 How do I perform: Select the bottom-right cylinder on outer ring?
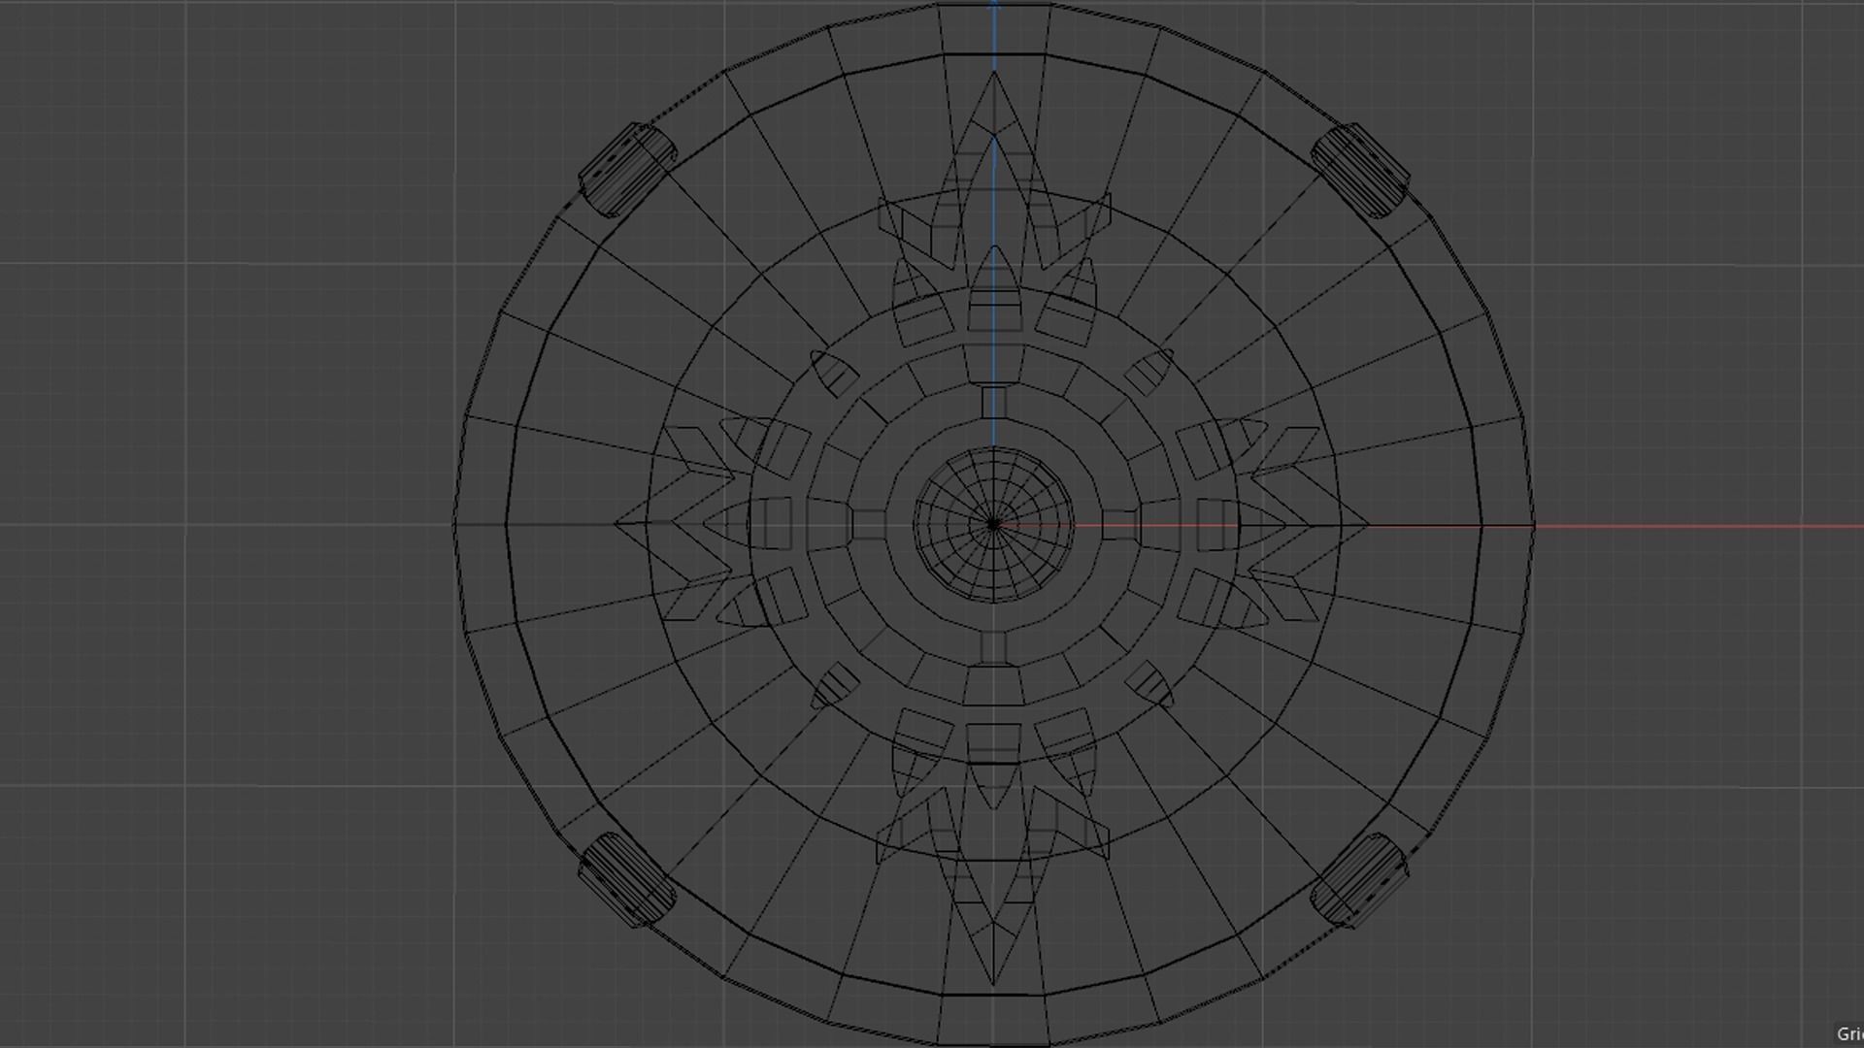[x=1359, y=879]
